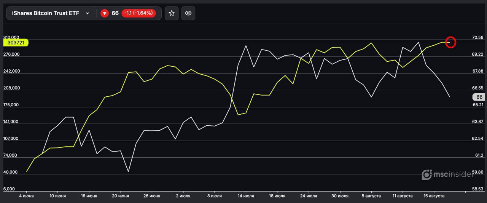Click the 242,000 left axis value

12,71
